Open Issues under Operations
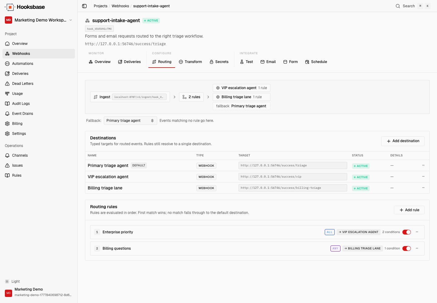 39,165
